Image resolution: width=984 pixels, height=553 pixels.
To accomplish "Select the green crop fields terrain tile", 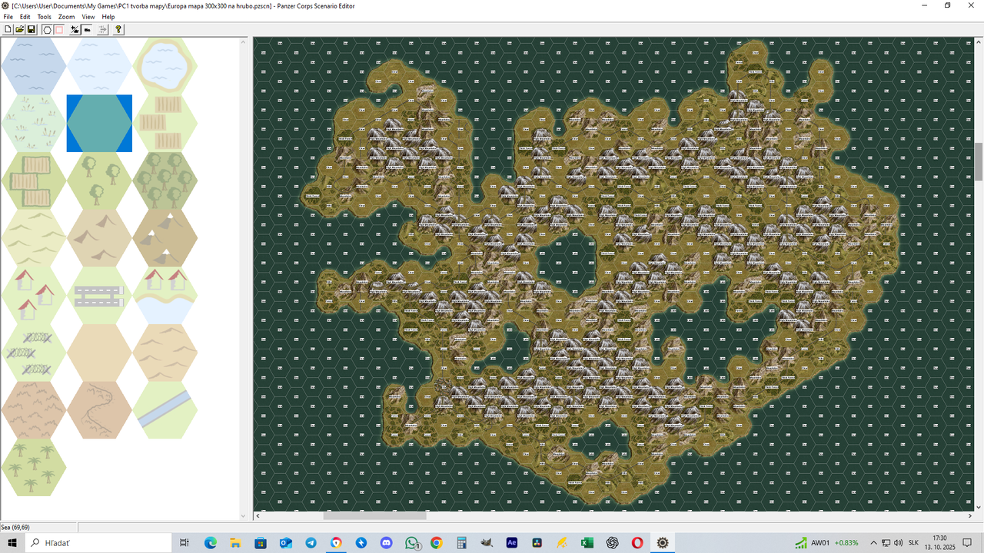I will [x=33, y=180].
